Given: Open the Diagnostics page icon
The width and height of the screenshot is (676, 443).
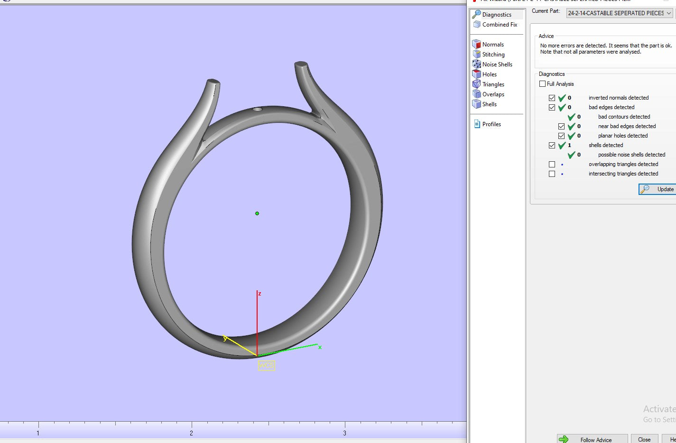Looking at the screenshot, I should (x=477, y=14).
